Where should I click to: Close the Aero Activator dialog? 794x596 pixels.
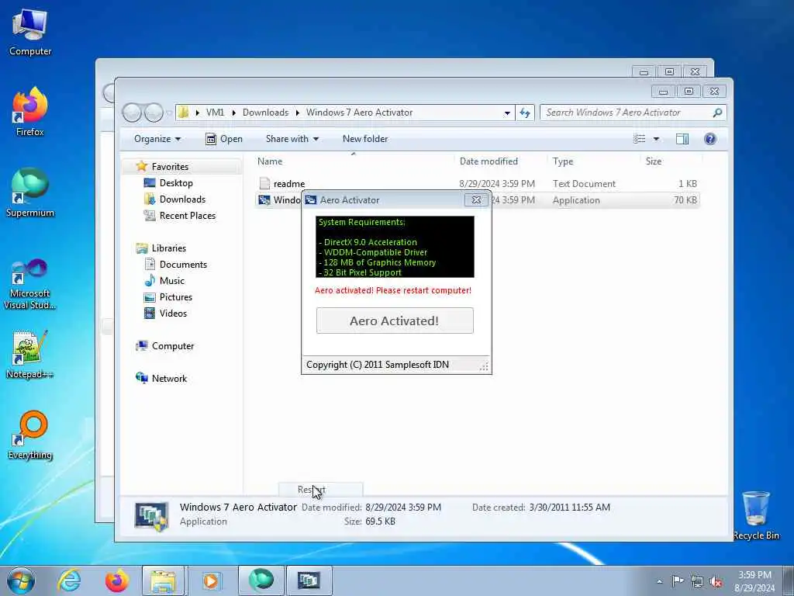tap(476, 199)
